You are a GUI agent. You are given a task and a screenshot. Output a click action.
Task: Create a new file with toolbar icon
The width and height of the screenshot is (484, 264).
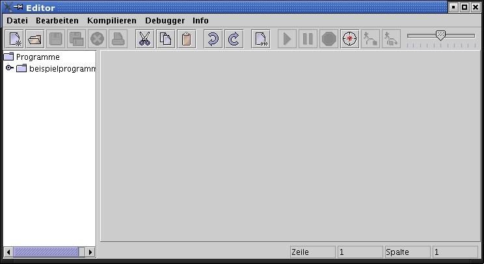(15, 39)
